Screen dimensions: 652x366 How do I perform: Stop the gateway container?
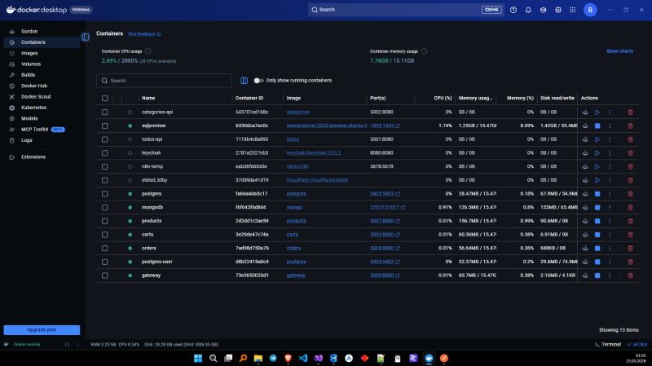(597, 276)
